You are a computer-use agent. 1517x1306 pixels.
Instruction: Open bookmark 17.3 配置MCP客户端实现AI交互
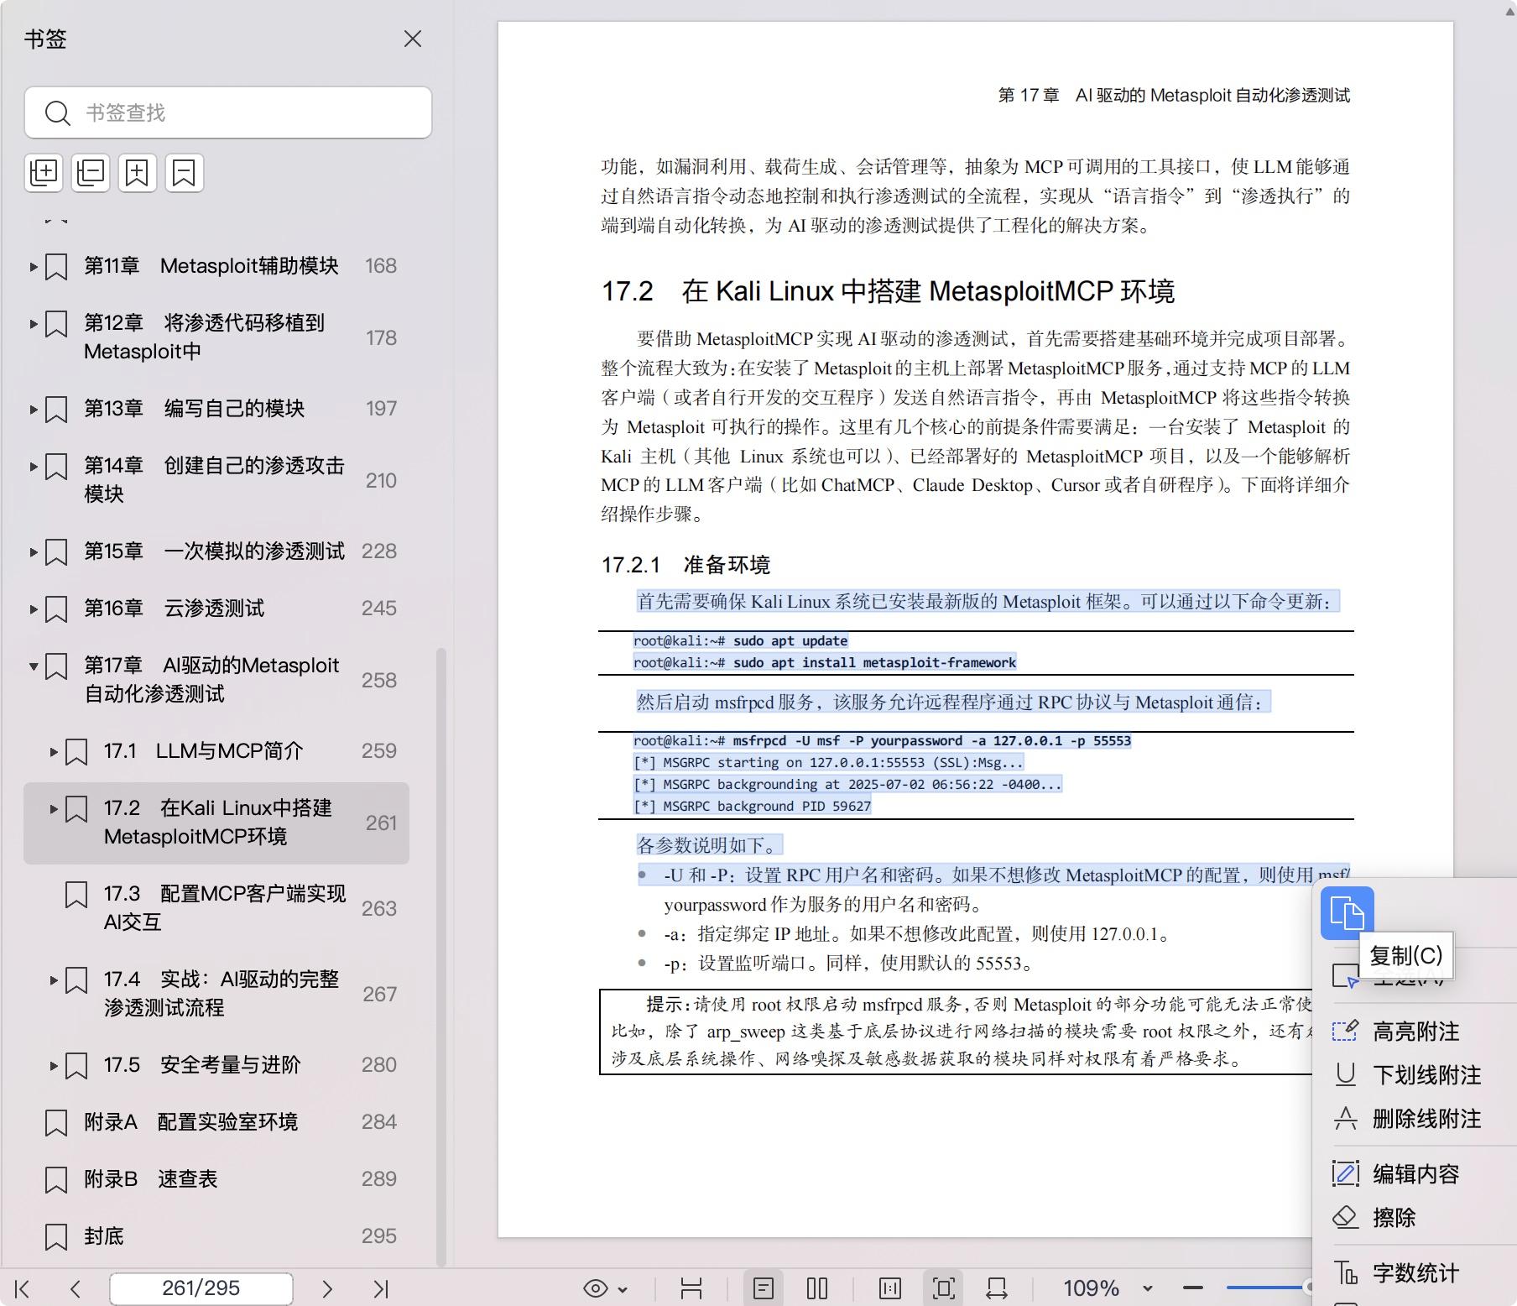(x=225, y=907)
